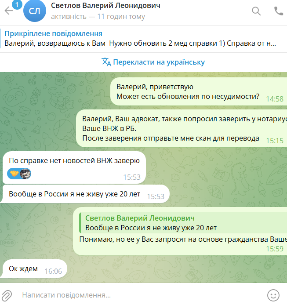Open the emoji smiley picker
This screenshot has height=305, width=287.
pos(273,295)
